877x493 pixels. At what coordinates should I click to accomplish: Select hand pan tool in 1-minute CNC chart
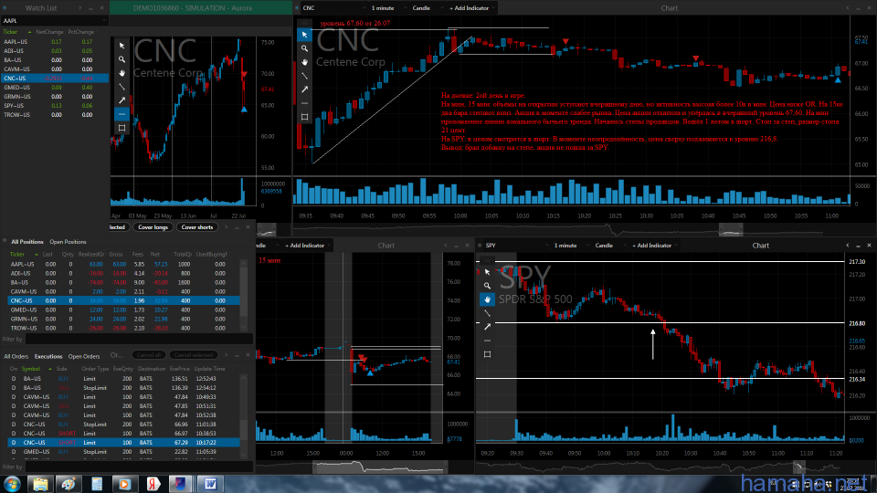coord(304,62)
